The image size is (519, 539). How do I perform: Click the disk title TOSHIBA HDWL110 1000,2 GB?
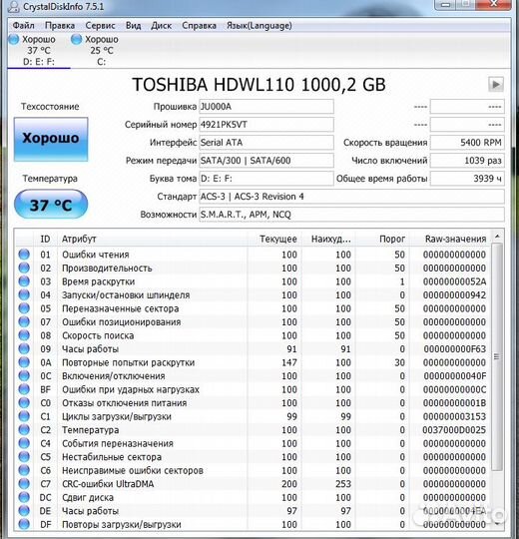tap(259, 85)
